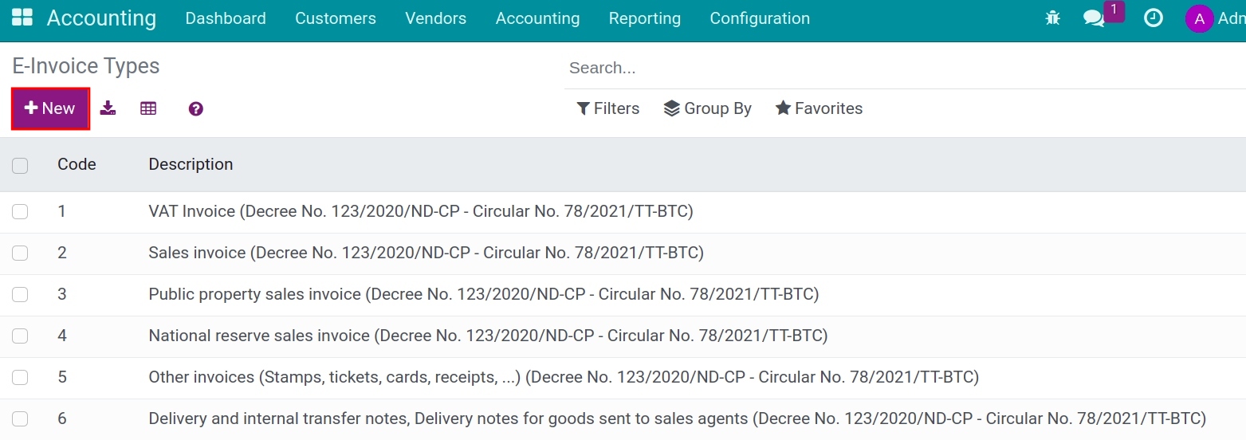Click the spreadsheet grid icon in toolbar
This screenshot has width=1246, height=440.
148,108
